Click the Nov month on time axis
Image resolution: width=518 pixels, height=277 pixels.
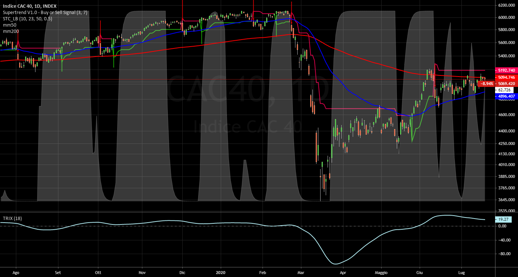coord(142,273)
